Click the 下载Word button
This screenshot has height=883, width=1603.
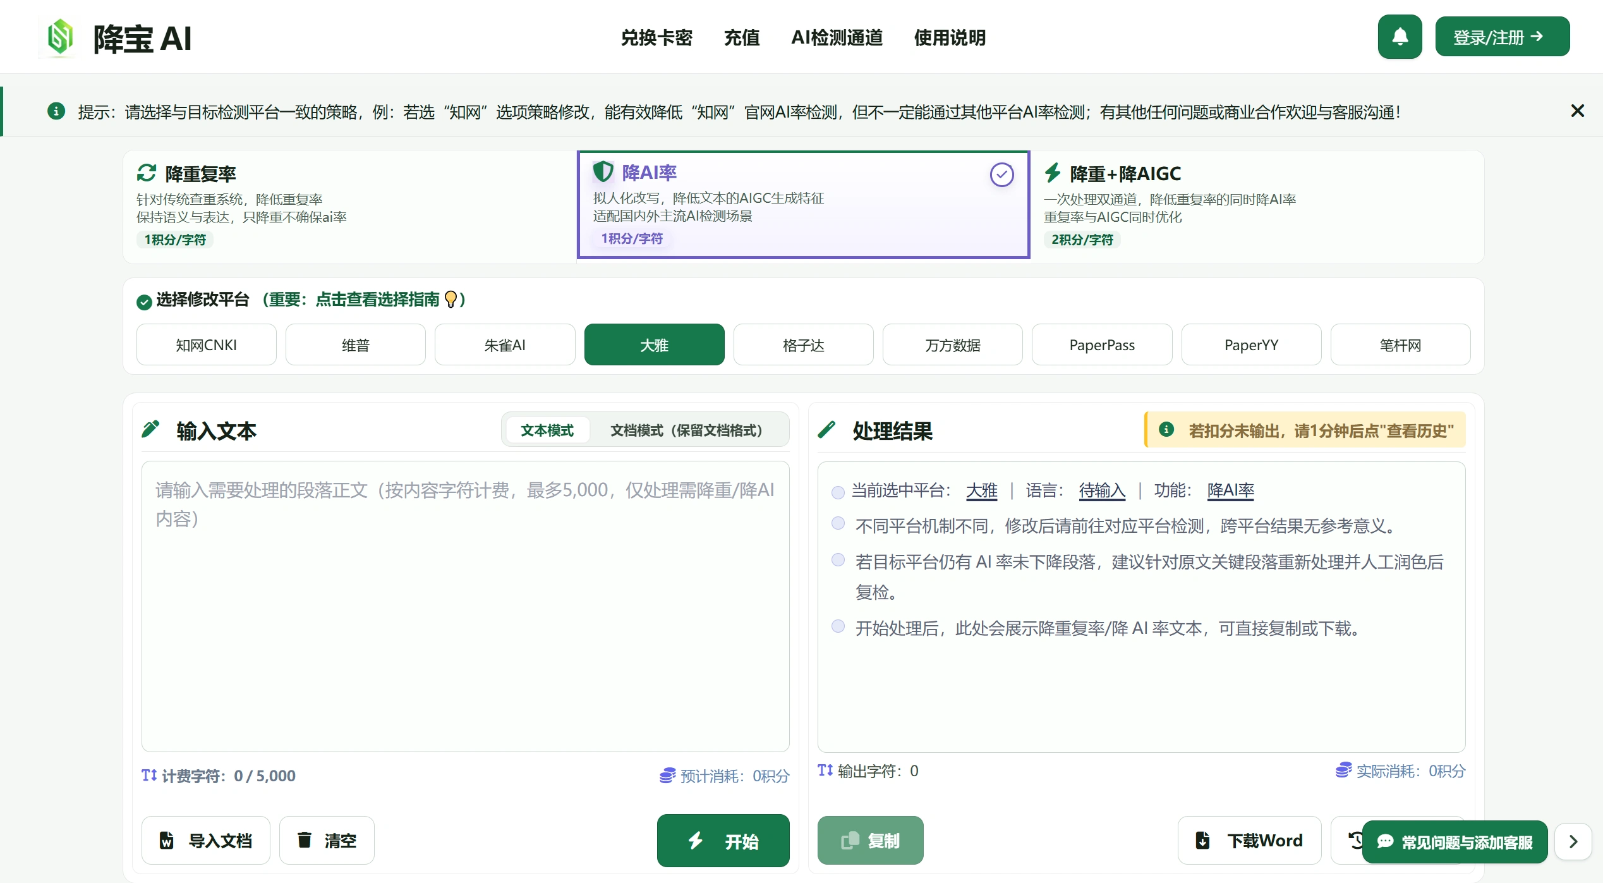1249,840
